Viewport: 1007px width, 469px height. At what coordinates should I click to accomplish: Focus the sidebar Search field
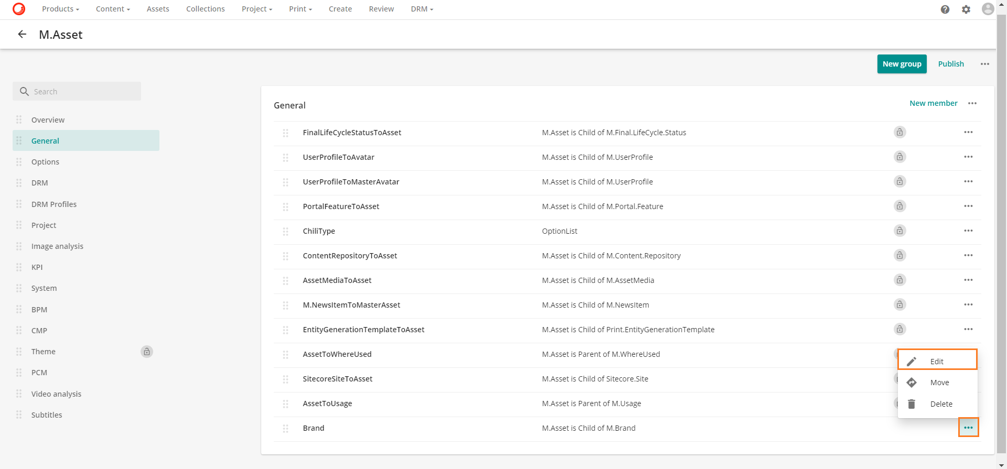point(84,92)
